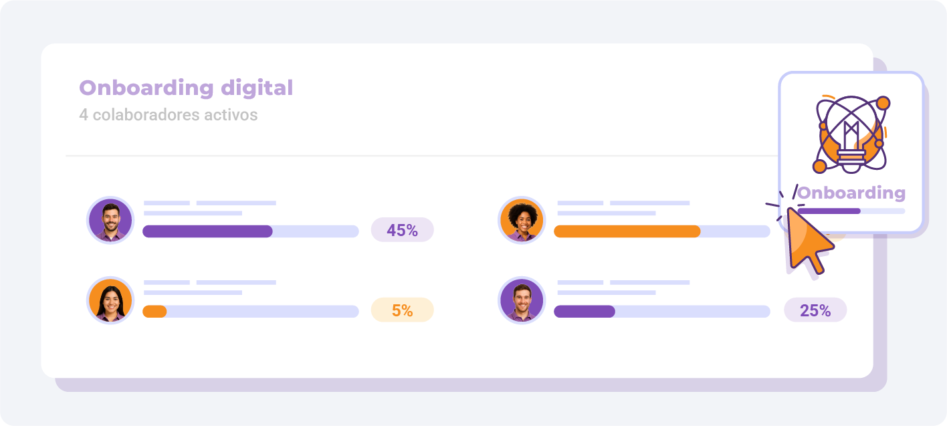Click the Onboarding digital heading
Screen dimensions: 947x426
[186, 88]
